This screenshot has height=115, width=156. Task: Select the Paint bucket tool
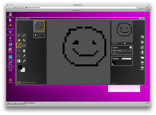(24, 40)
